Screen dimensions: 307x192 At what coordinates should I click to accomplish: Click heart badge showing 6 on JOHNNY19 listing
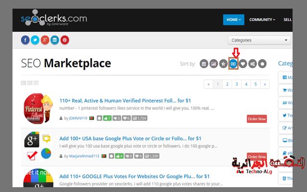coord(126,119)
